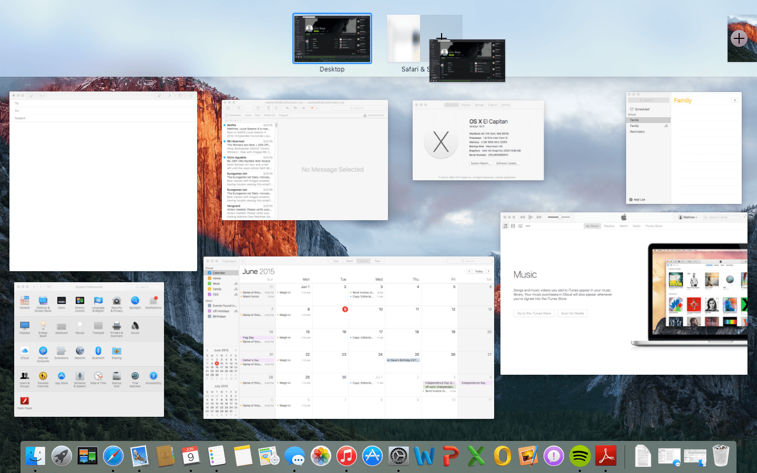Select the Month view tab in Calendar

[363, 261]
